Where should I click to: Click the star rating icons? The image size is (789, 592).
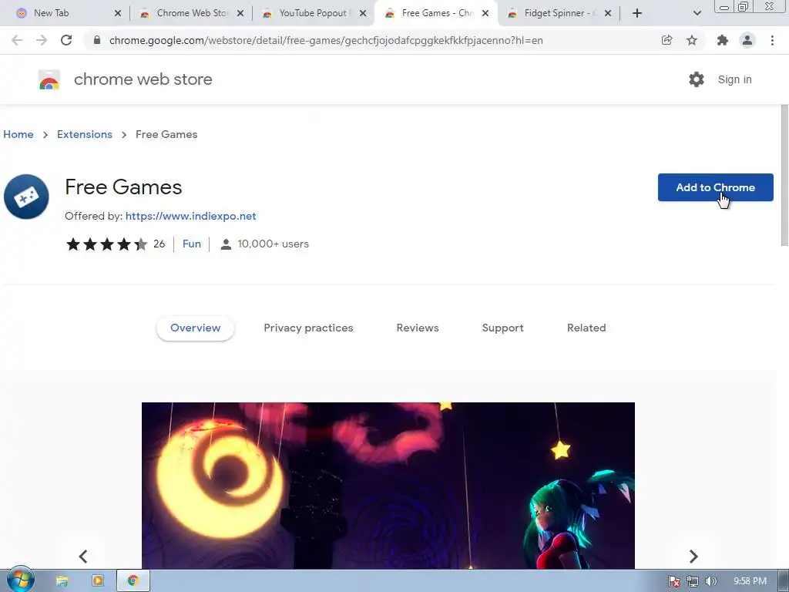click(106, 244)
